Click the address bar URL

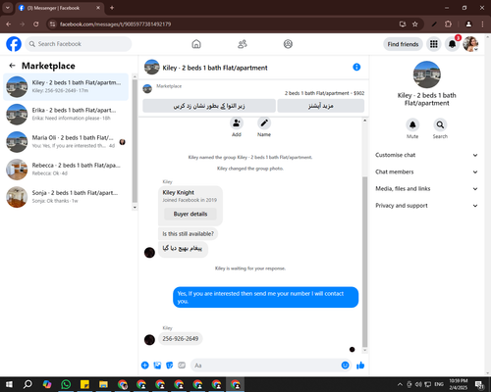tap(115, 24)
